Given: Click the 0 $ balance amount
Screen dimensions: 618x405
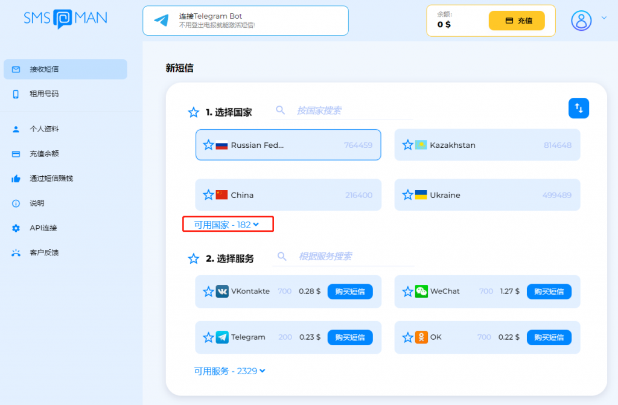Looking at the screenshot, I should (444, 25).
